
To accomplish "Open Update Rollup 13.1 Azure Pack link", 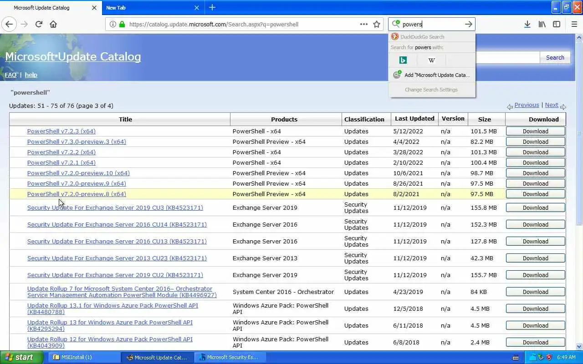I will [113, 308].
